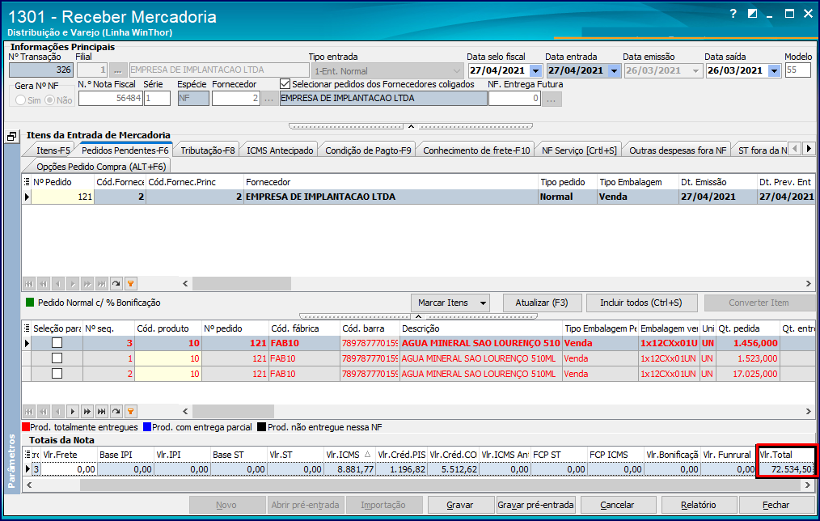Click the Fechar button

(x=776, y=505)
